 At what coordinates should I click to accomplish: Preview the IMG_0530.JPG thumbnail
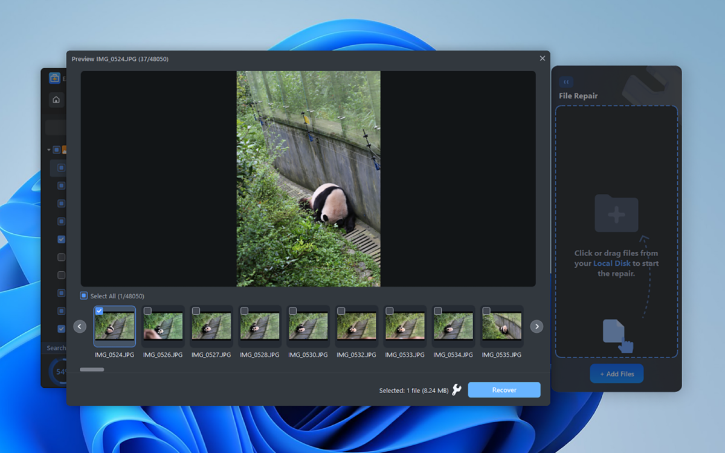pyautogui.click(x=308, y=326)
